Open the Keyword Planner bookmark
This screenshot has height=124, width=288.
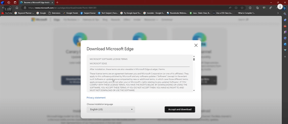(x=24, y=13)
